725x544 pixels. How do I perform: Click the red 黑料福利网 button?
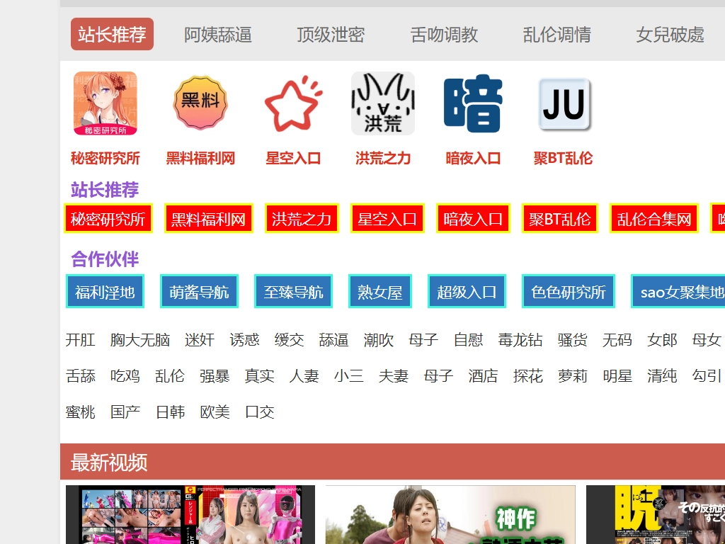(208, 219)
